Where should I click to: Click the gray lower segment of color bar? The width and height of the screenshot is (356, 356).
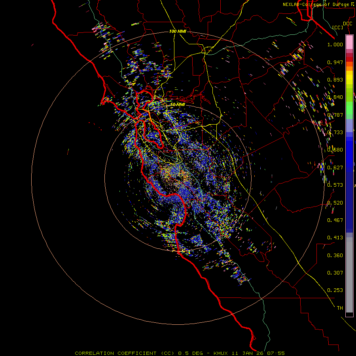[349, 275]
